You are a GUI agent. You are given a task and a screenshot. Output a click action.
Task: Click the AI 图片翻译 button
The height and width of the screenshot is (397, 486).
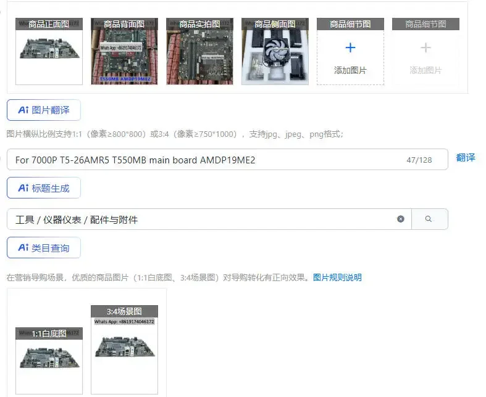[44, 110]
